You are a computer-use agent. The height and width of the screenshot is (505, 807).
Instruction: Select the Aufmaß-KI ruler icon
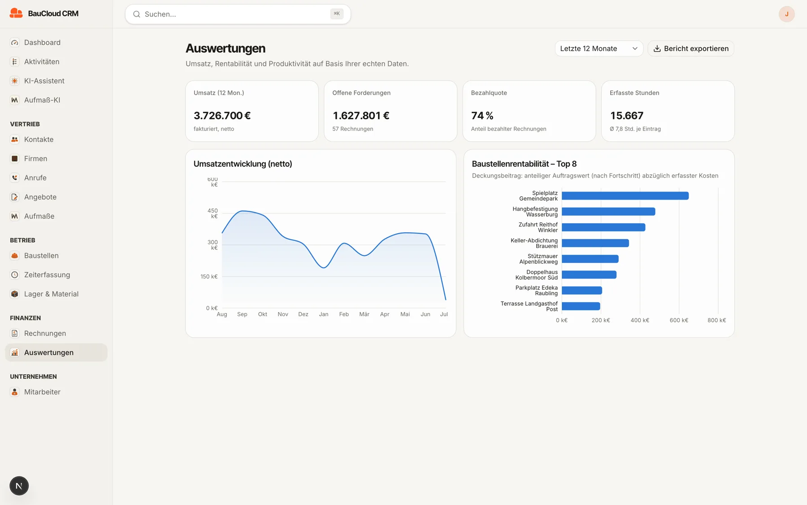click(15, 100)
